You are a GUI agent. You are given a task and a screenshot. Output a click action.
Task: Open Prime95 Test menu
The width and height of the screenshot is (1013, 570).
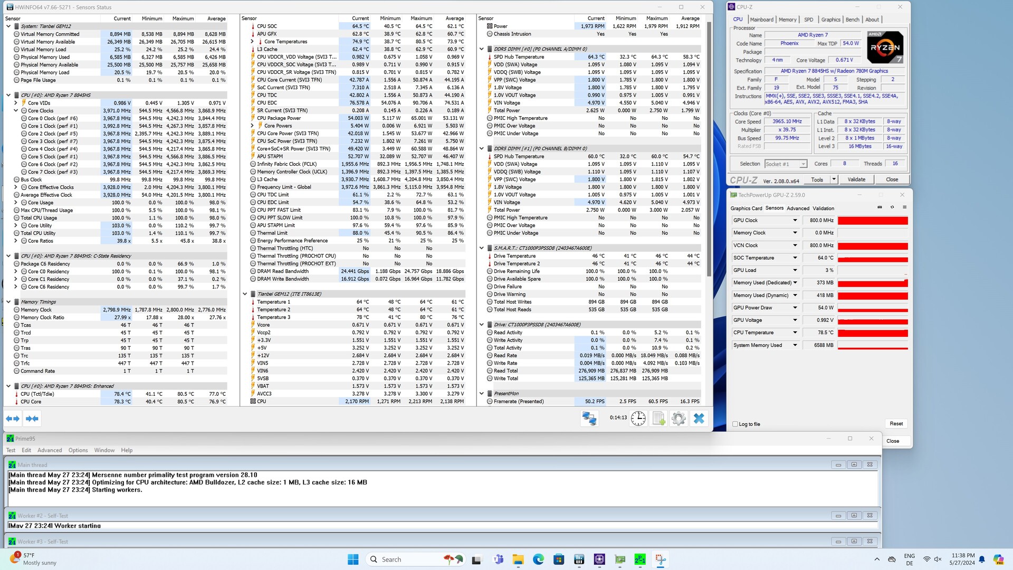[x=11, y=450]
